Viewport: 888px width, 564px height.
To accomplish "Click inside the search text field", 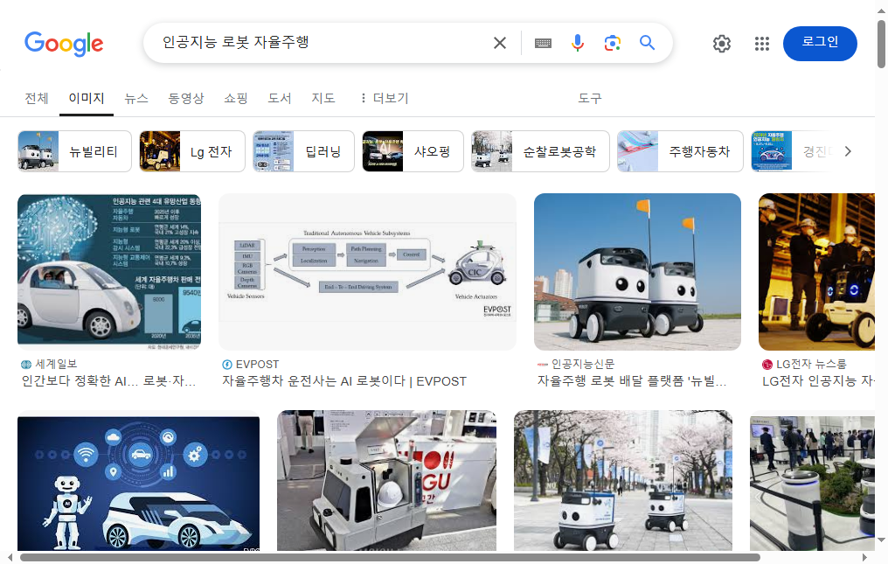I will (323, 43).
